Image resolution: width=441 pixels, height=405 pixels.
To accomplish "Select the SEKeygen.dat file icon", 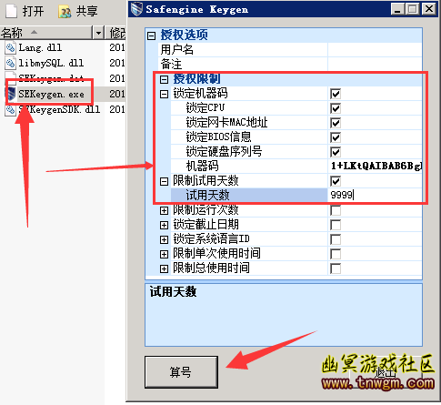I will click(11, 77).
